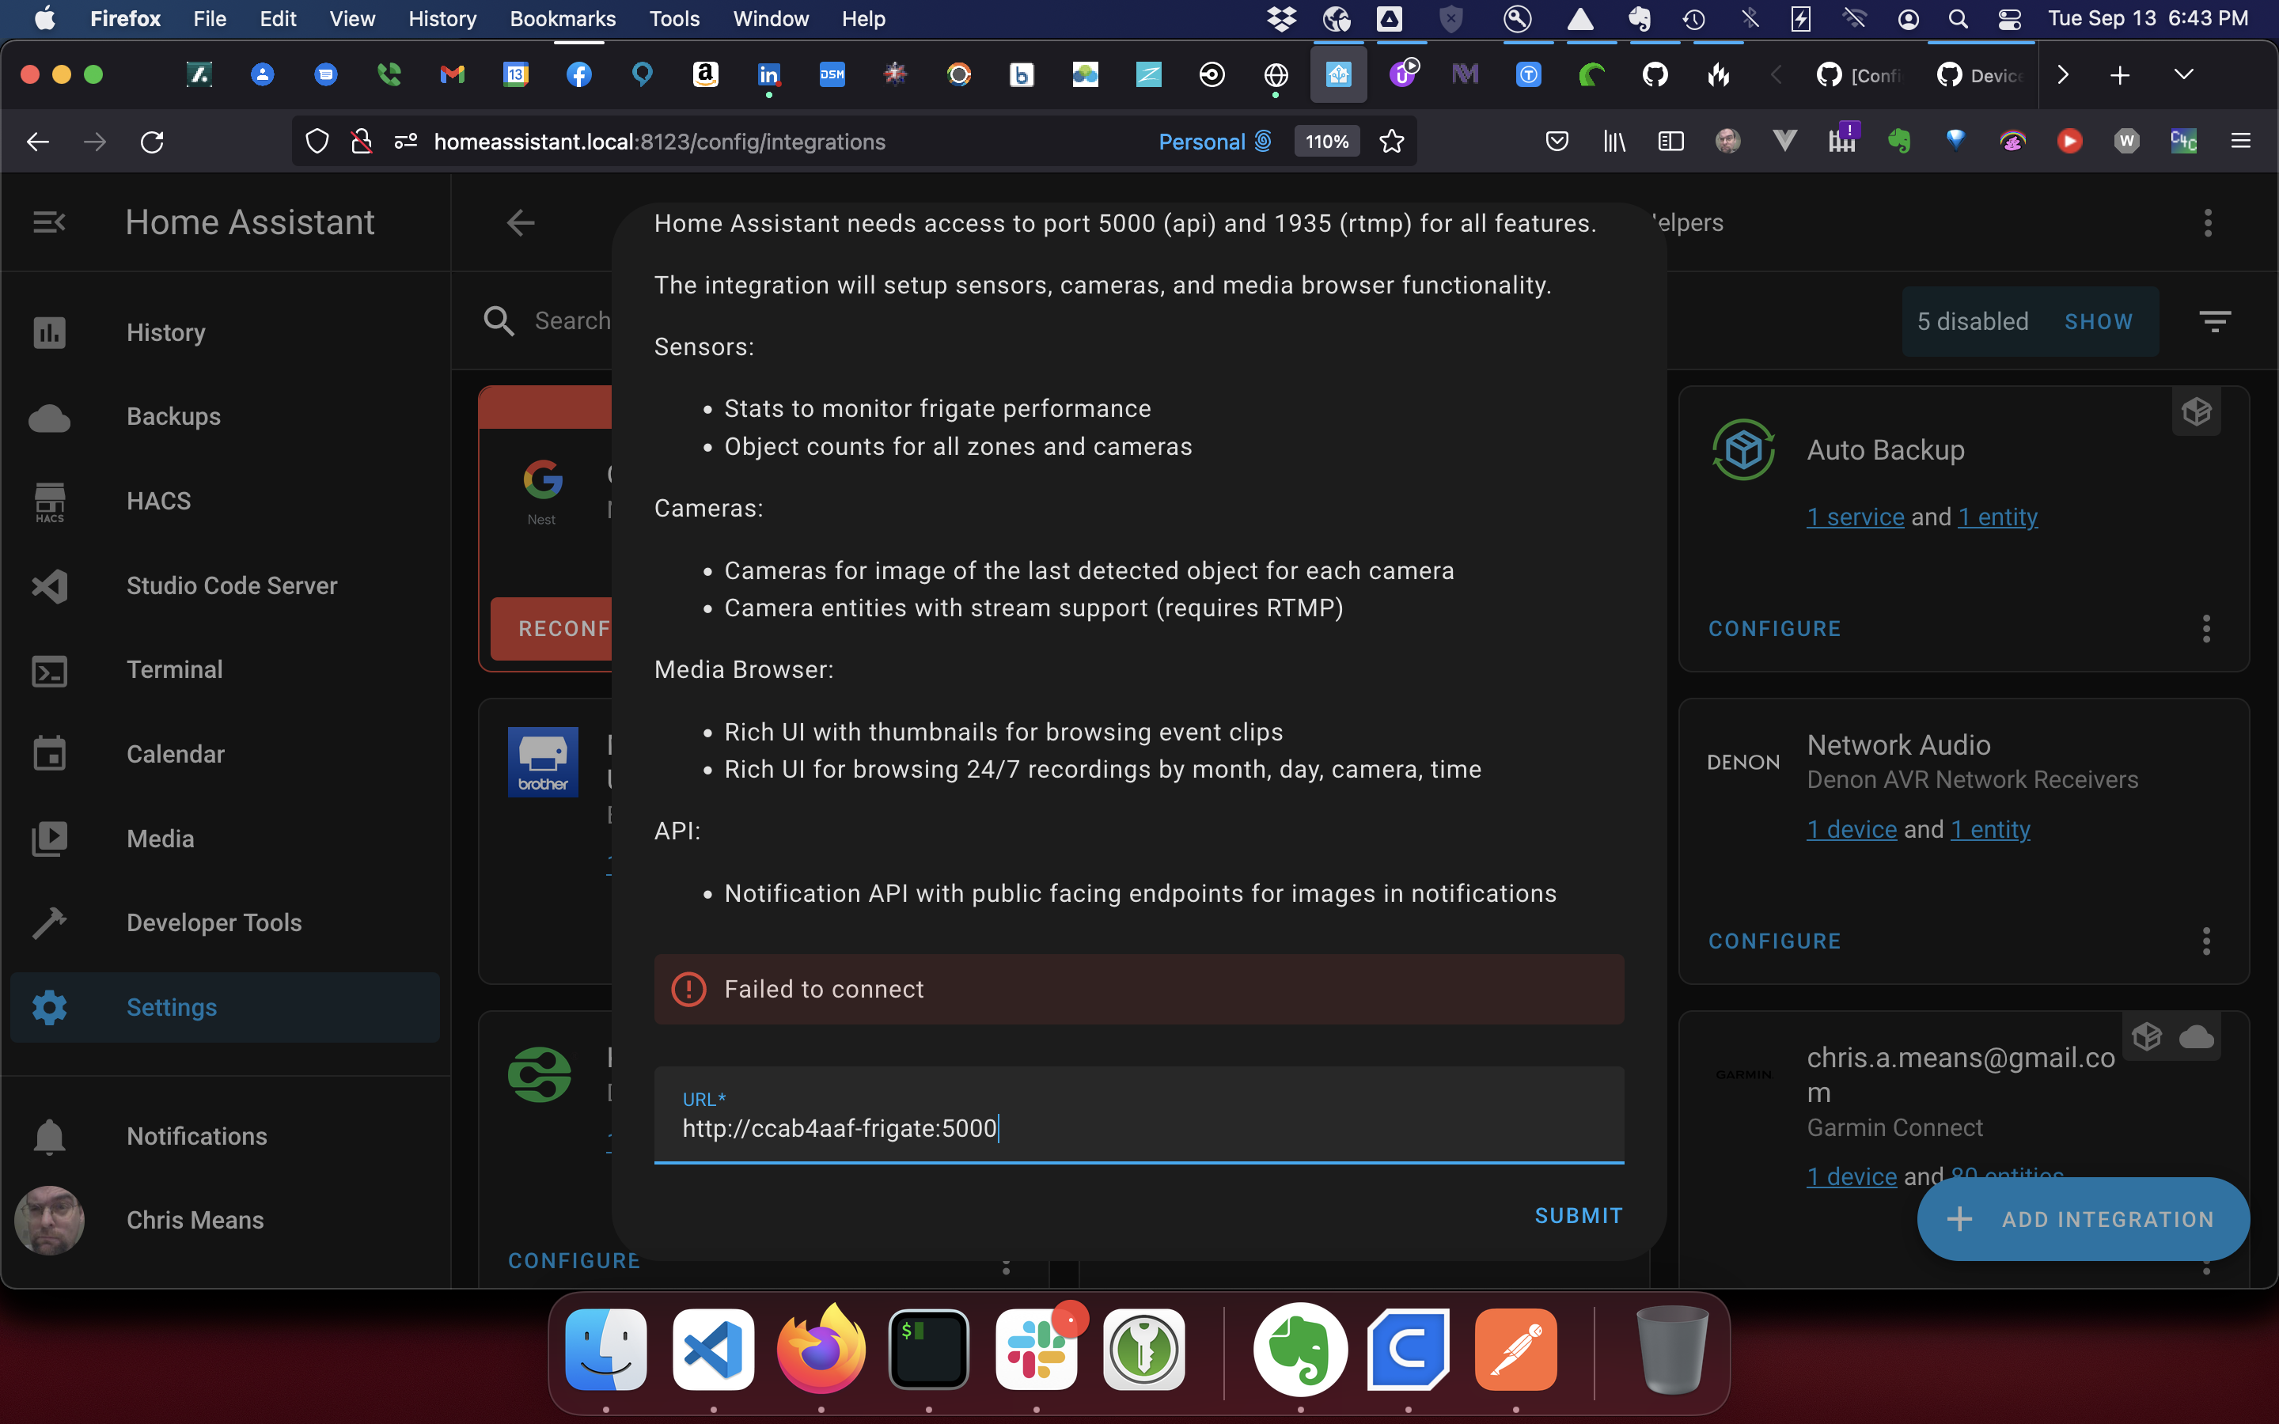This screenshot has height=1424, width=2279.
Task: Click the filter icon beside SHOW
Action: pyautogui.click(x=2215, y=321)
